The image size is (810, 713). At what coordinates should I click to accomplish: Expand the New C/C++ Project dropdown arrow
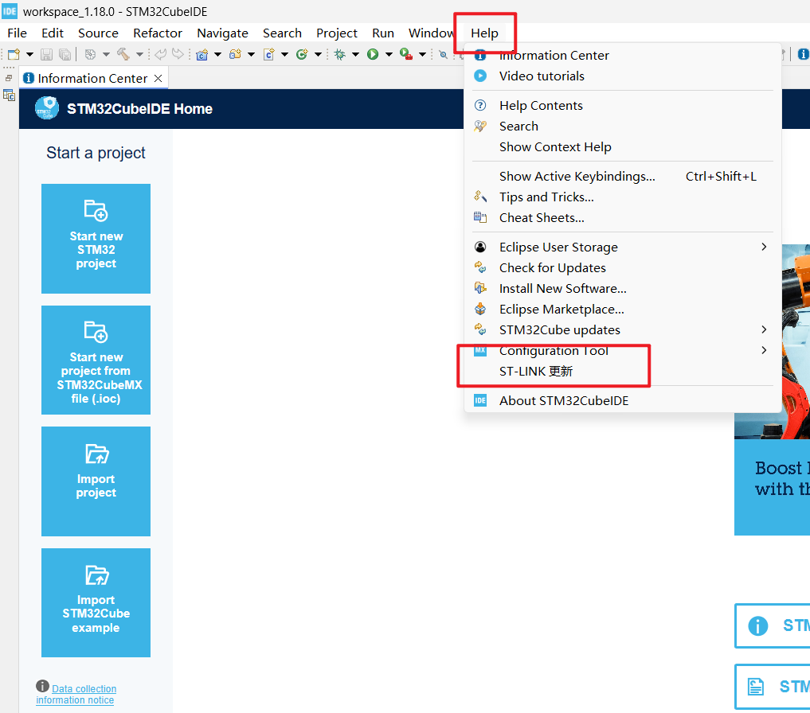217,54
